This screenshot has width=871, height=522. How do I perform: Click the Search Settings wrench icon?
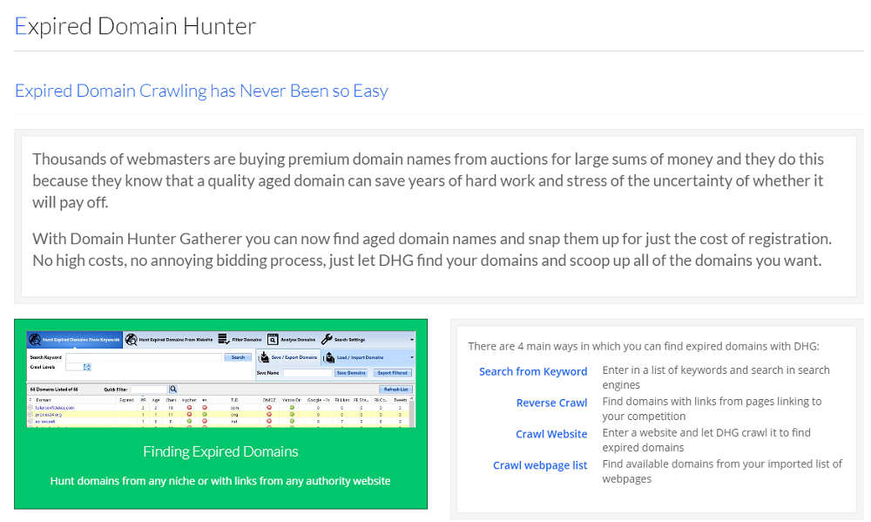(x=327, y=337)
